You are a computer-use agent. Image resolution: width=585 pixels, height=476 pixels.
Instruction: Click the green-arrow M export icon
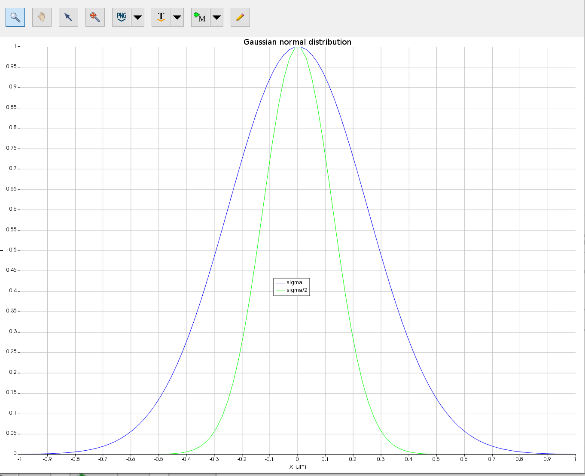tap(200, 17)
